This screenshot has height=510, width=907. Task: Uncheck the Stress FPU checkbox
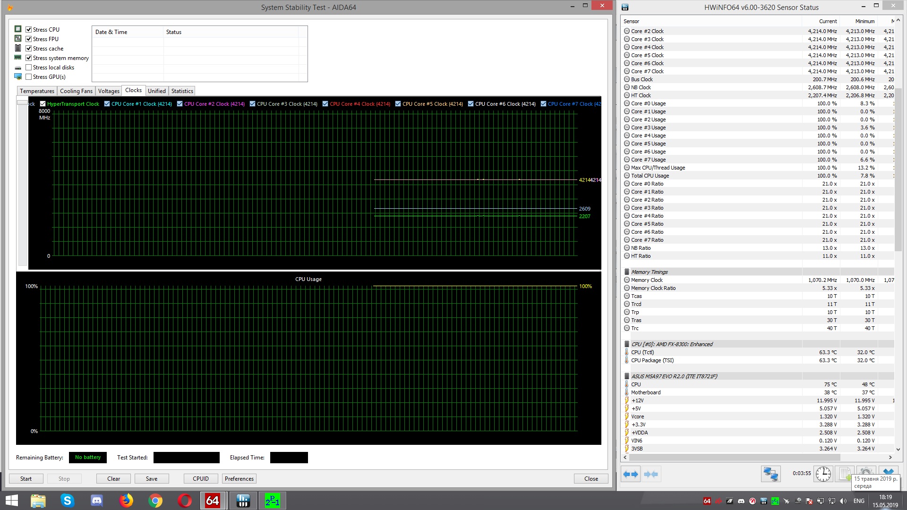point(29,39)
